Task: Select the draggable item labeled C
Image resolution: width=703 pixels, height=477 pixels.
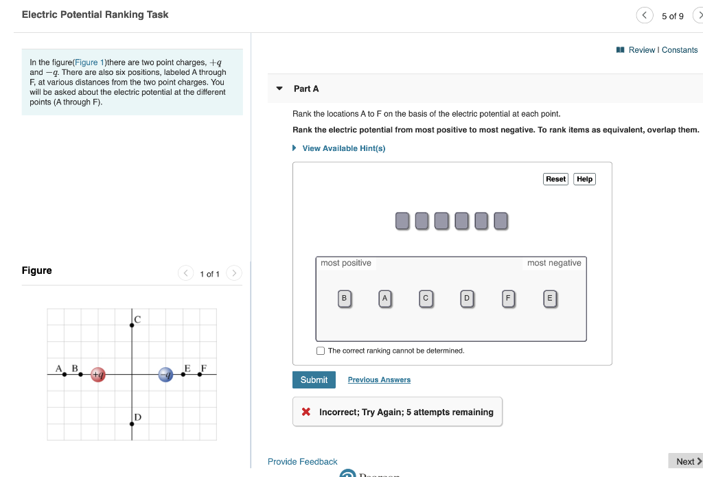Action: coord(426,299)
